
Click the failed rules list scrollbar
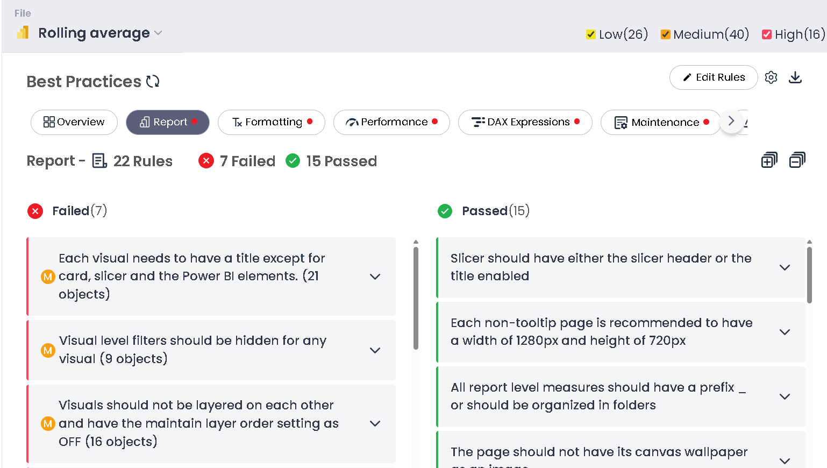pyautogui.click(x=416, y=298)
